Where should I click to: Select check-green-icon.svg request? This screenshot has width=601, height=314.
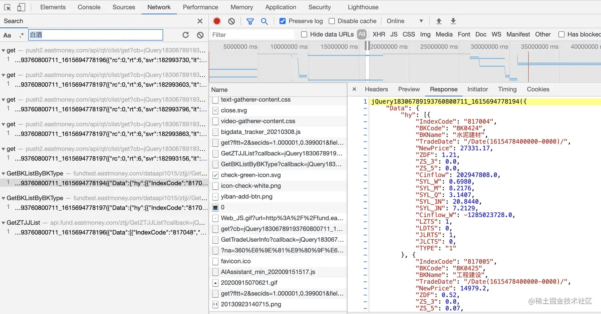click(278, 175)
